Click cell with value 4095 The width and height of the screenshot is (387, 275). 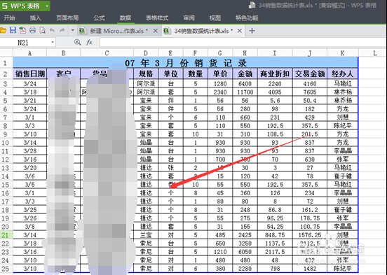point(275,92)
